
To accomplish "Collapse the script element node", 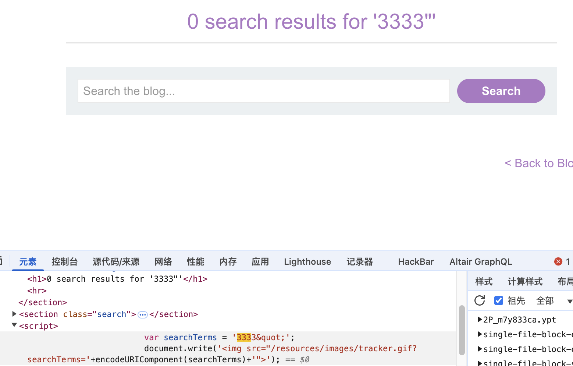I will pyautogui.click(x=14, y=325).
